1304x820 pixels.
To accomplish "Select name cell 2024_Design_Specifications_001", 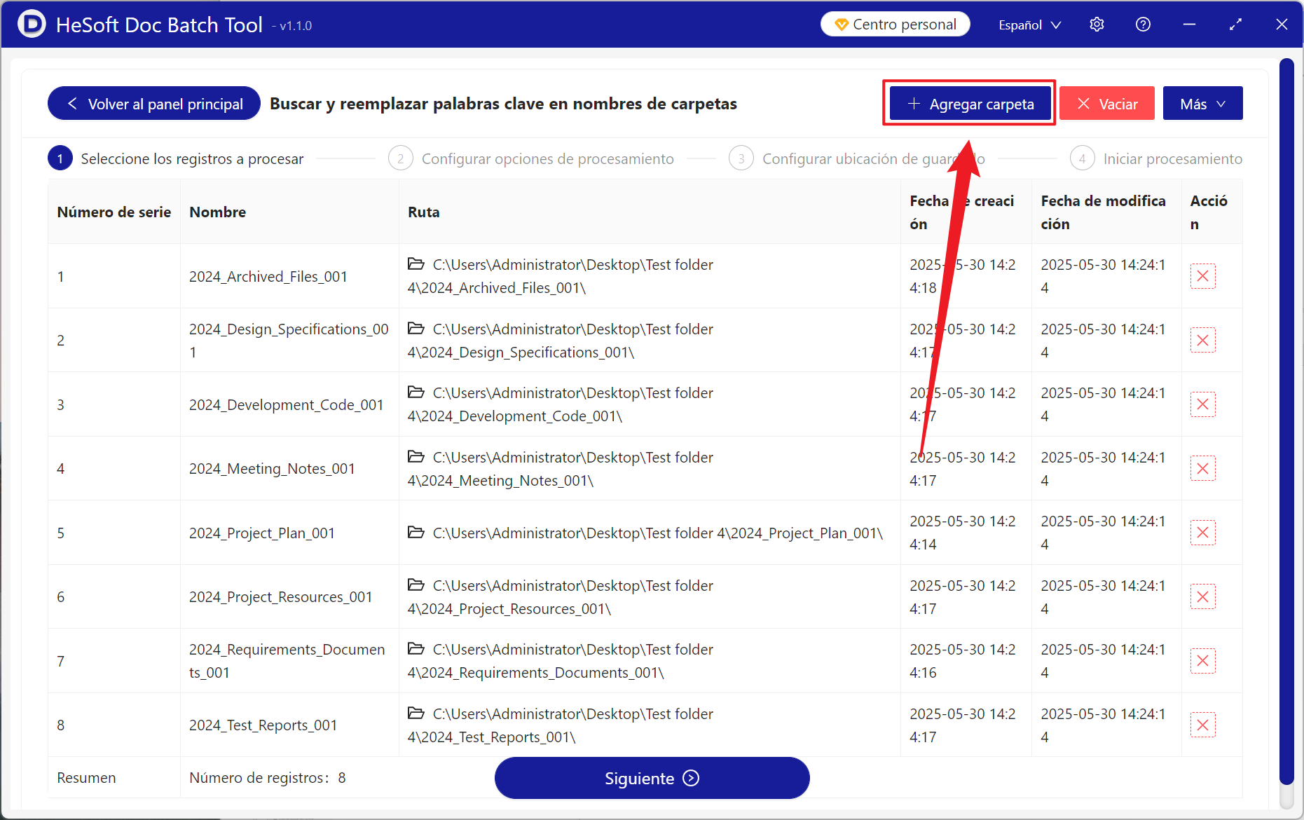I will click(x=289, y=341).
